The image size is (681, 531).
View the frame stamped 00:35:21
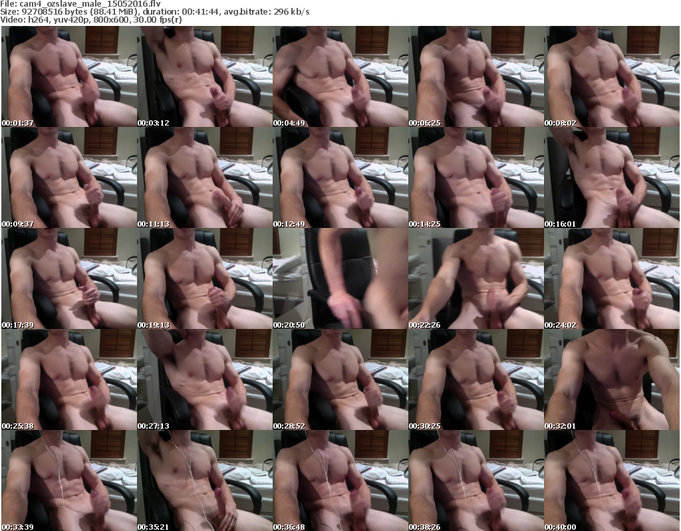[205, 480]
